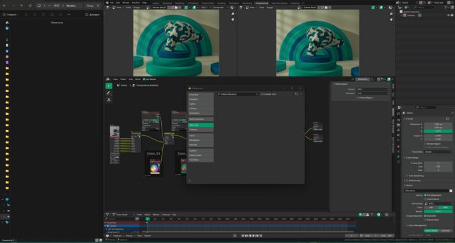This screenshot has width=455, height=243.
Task: Toggle the Viewer Region checkbox
Action: pos(357,98)
